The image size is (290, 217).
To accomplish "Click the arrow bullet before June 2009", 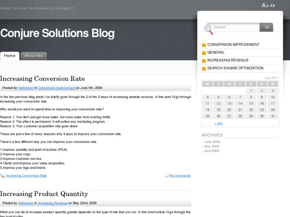I will (x=203, y=142).
